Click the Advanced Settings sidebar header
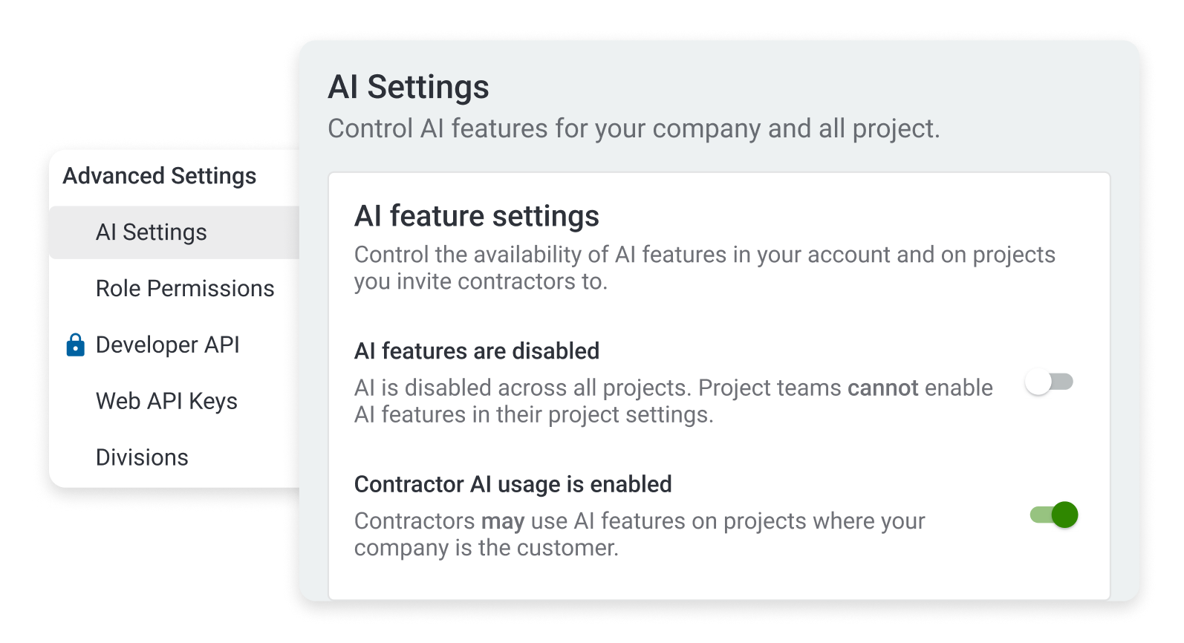The height and width of the screenshot is (643, 1184). (x=160, y=176)
